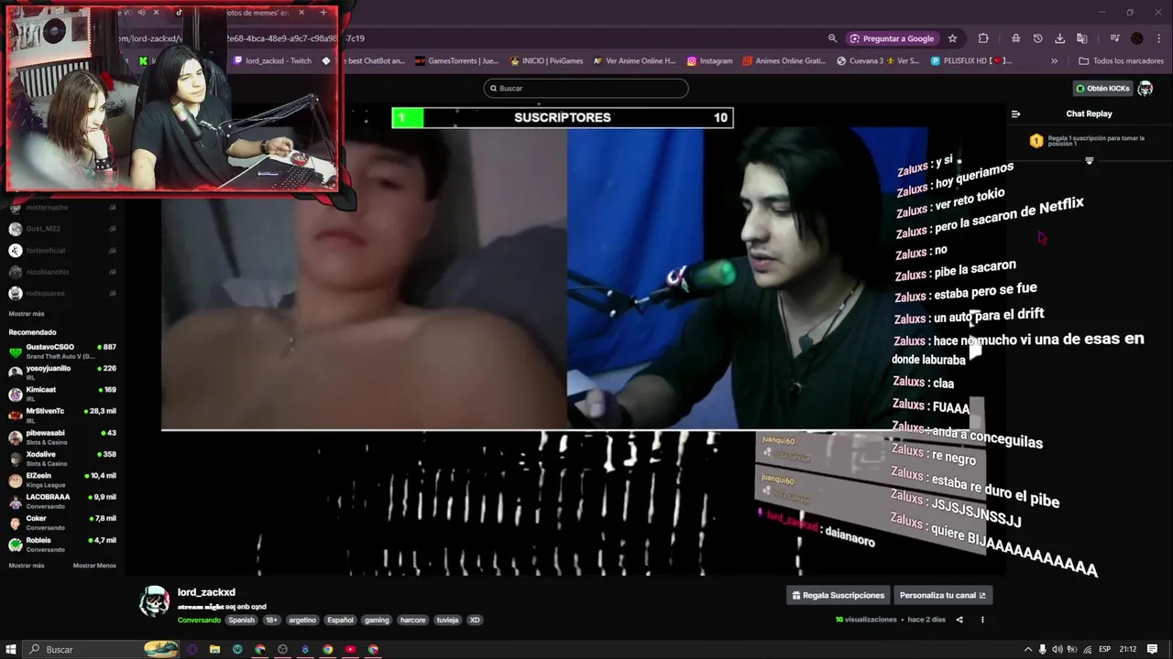1173x659 pixels.
Task: Click the lord_zackxd channel name
Action: [206, 592]
